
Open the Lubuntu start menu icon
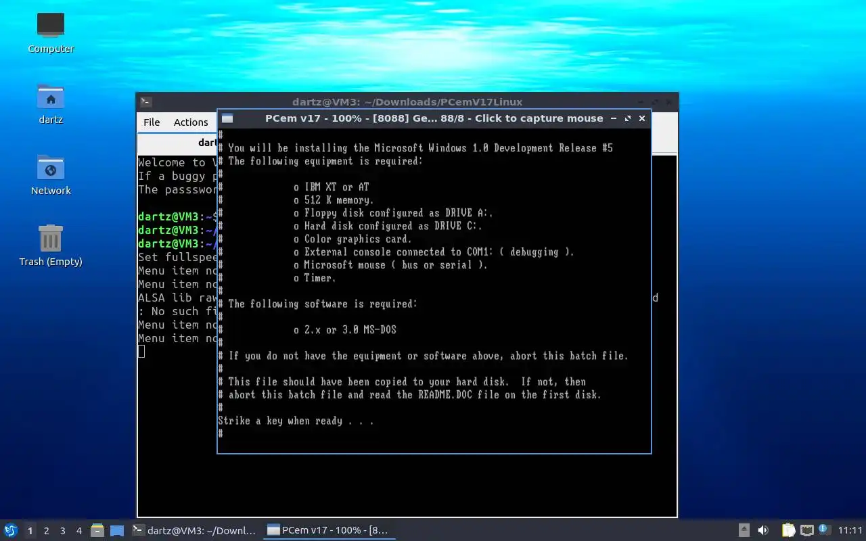[11, 530]
